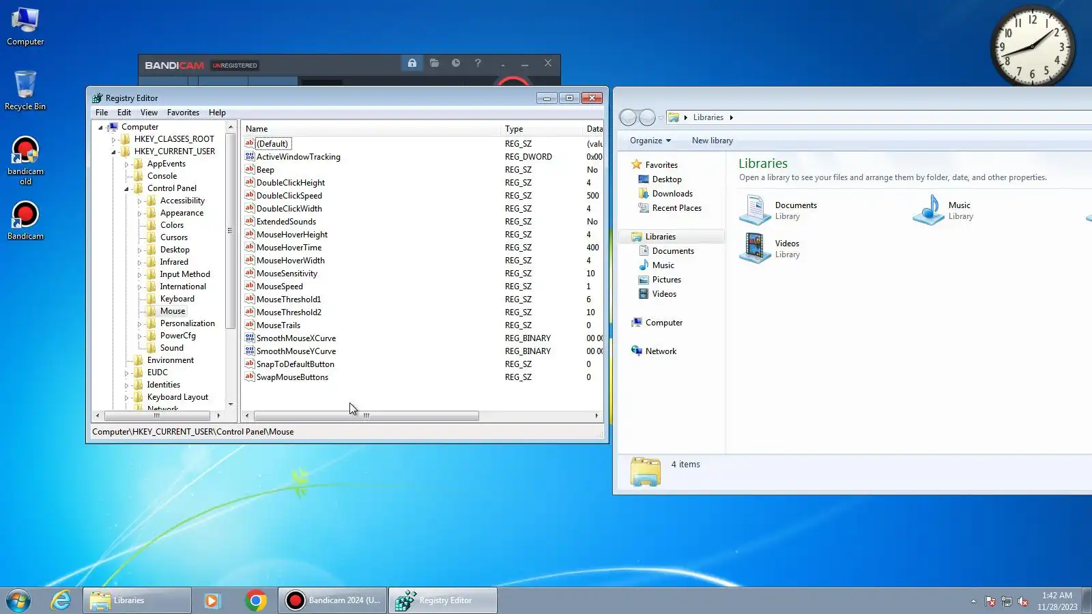Open Registry Editor Help menu
This screenshot has width=1092, height=614.
(x=217, y=113)
